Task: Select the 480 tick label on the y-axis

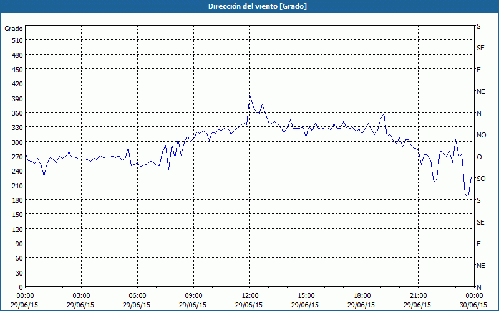Action: [17, 55]
